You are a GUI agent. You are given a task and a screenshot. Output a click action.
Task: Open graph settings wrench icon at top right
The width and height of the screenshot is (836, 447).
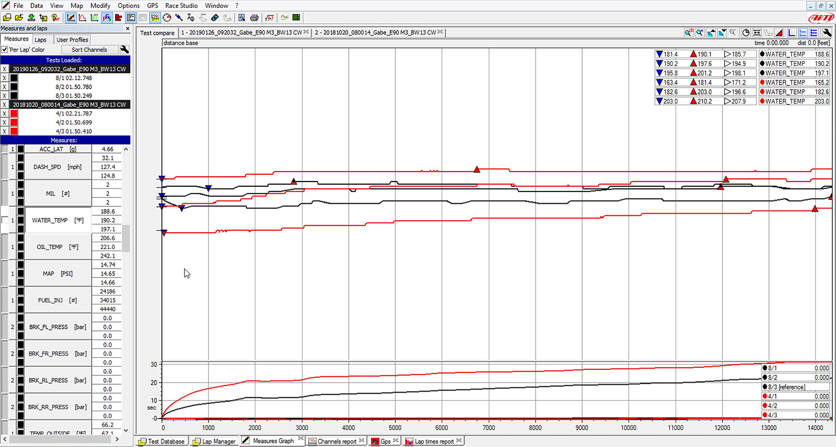click(x=827, y=33)
